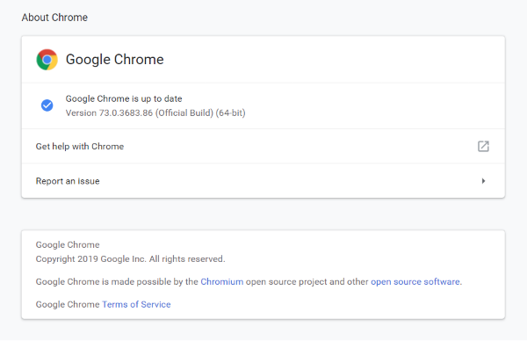Click the version number 73.0.3683.86
The width and height of the screenshot is (527, 341).
[x=126, y=112]
